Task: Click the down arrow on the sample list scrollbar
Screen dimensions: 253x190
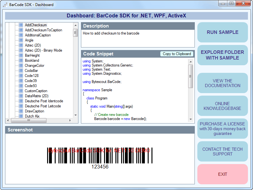Action: (x=75, y=116)
